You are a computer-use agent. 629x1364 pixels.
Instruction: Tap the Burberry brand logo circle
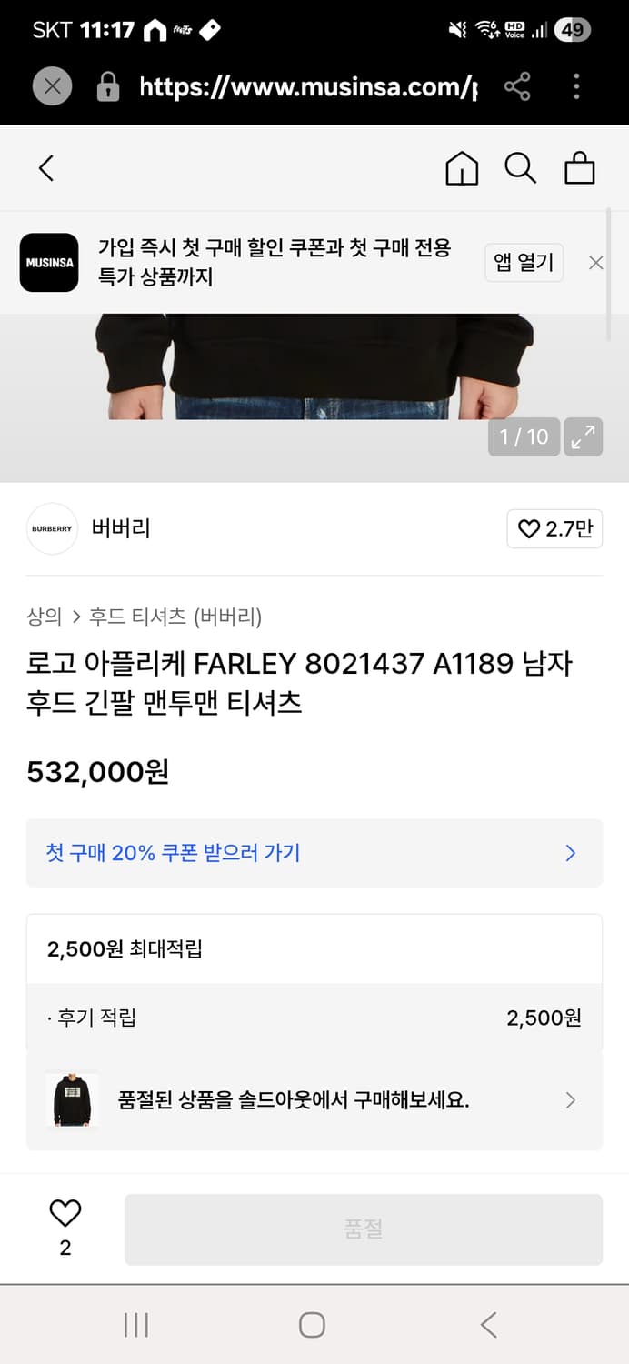pos(52,528)
